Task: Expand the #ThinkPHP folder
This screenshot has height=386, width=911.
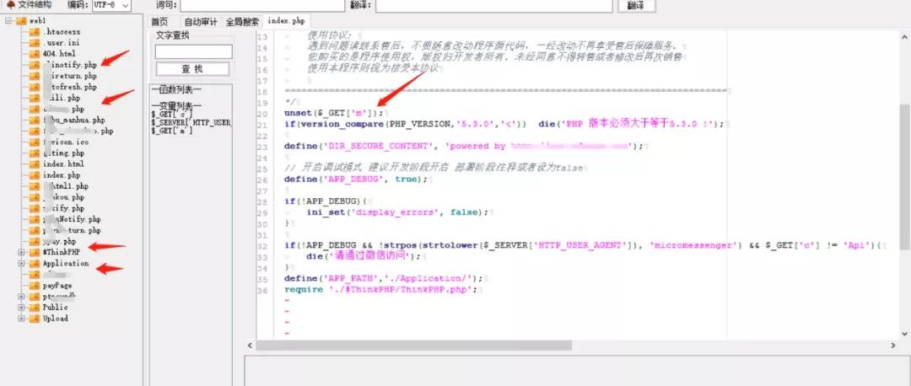Action: click(x=21, y=253)
